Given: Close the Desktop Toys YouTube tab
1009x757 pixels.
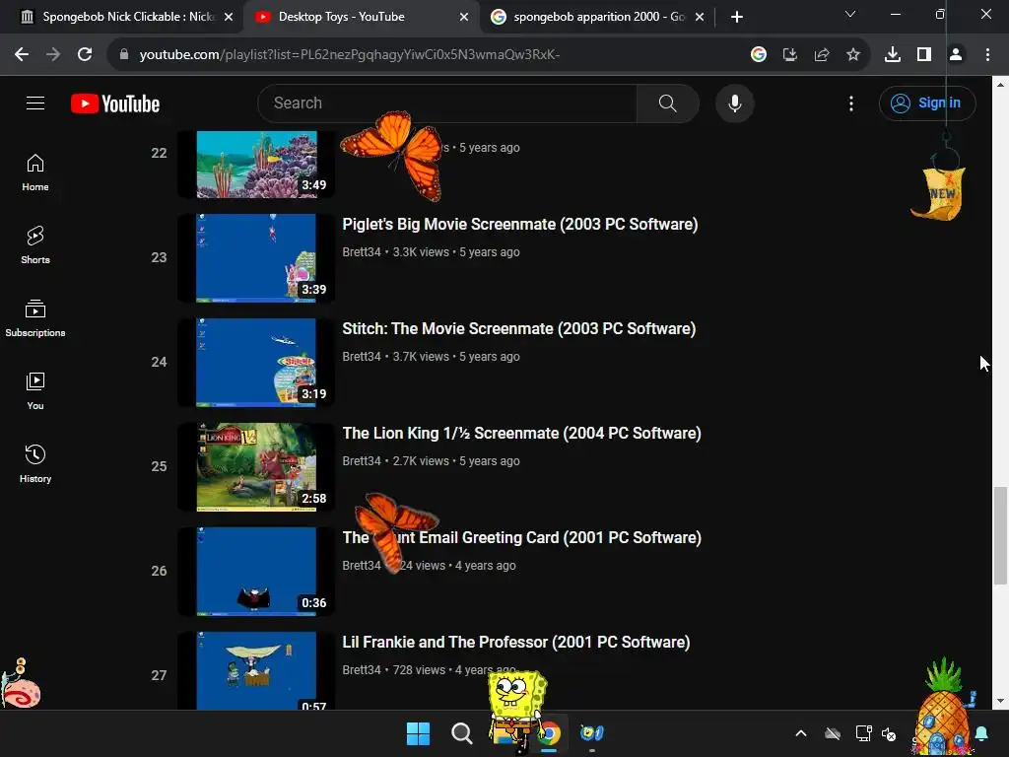Looking at the screenshot, I should click(464, 17).
